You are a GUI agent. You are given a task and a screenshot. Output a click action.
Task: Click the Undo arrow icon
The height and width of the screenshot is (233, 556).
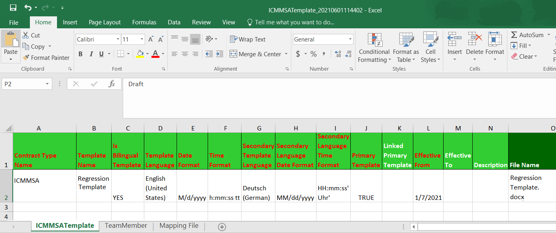pos(28,8)
